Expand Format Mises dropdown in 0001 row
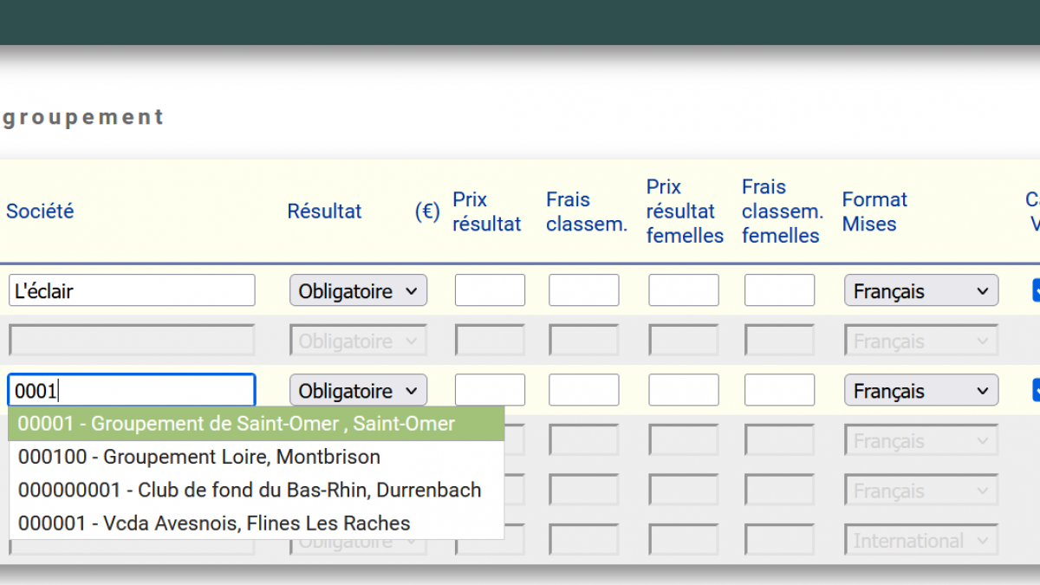 coord(920,391)
